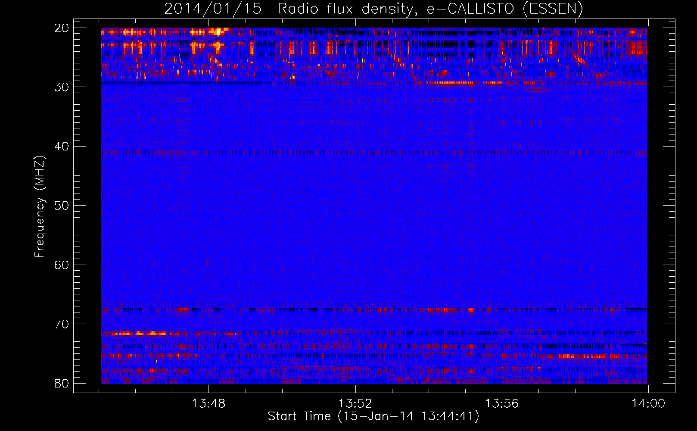Click the frequency tick label 40
This screenshot has width=697, height=431.
(62, 147)
